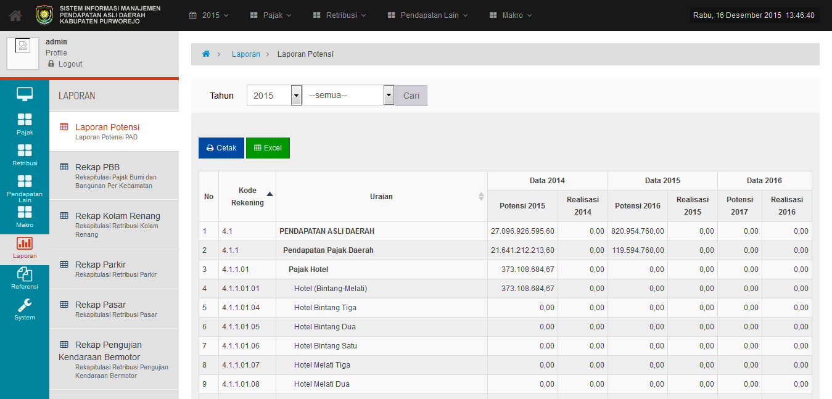Click the Realisasi 2015 column header

(693, 206)
